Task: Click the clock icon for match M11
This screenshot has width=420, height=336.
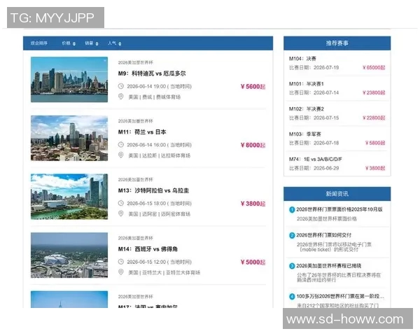Action: (x=121, y=145)
